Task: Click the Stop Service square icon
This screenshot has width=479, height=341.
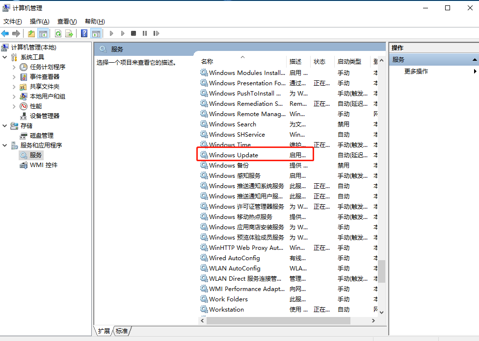Action: click(x=133, y=33)
